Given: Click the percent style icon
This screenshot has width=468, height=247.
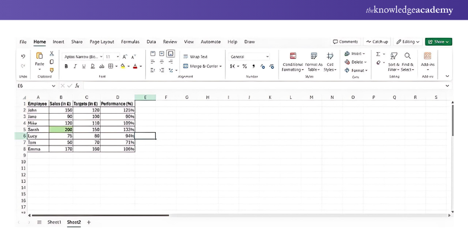Looking at the screenshot, I should click(x=244, y=66).
